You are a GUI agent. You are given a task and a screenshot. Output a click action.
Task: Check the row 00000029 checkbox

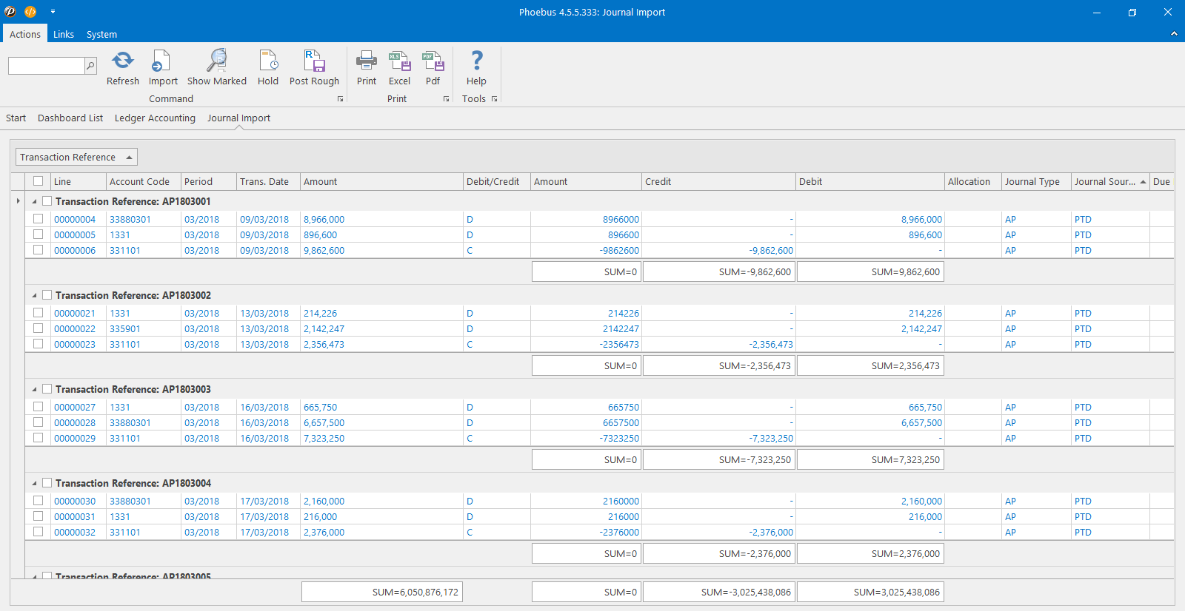(x=38, y=438)
